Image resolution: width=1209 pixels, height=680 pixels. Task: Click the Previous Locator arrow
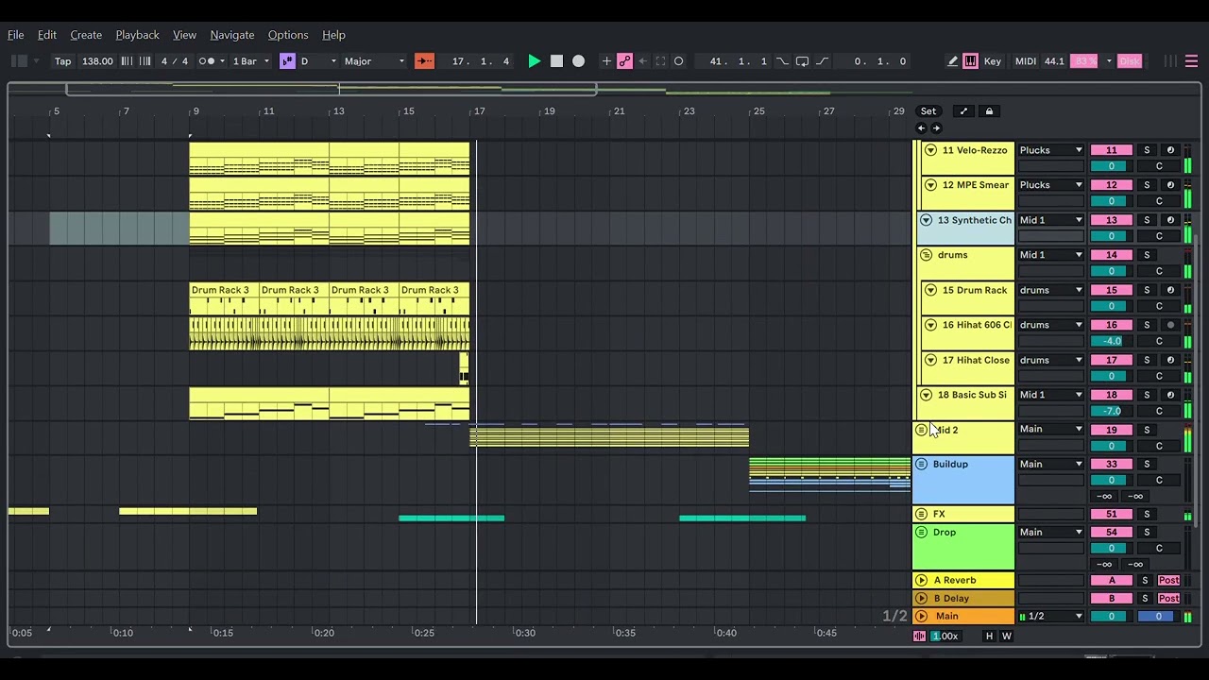pos(922,128)
